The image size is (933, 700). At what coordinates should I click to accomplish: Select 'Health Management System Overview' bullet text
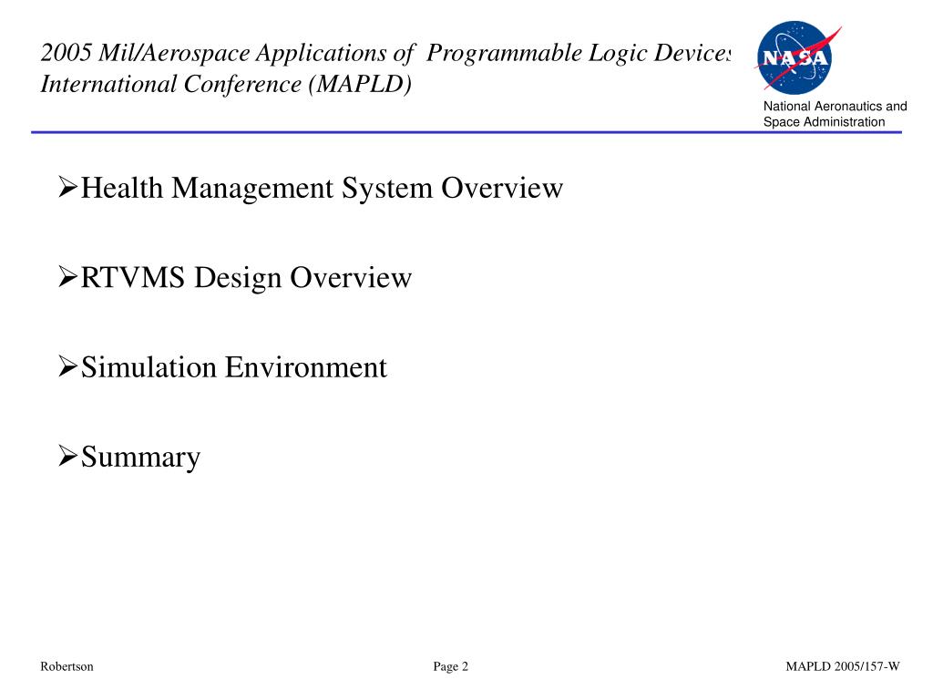click(322, 188)
